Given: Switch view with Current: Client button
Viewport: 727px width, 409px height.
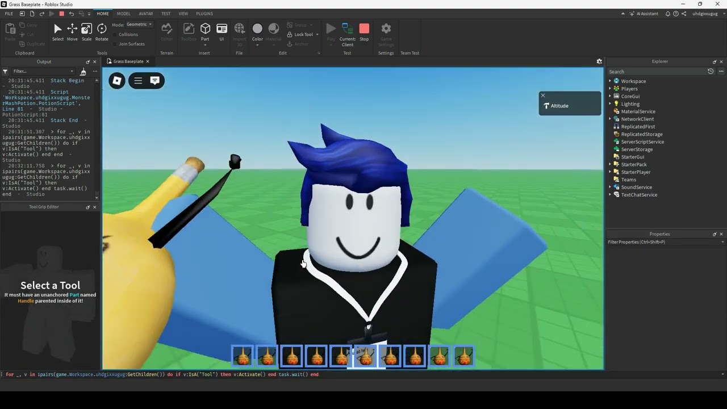Looking at the screenshot, I should click(348, 34).
